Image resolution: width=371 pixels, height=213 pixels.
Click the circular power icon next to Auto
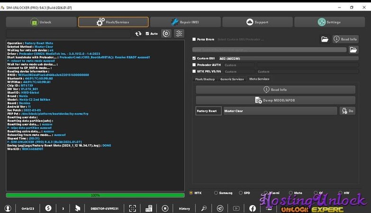166,34
